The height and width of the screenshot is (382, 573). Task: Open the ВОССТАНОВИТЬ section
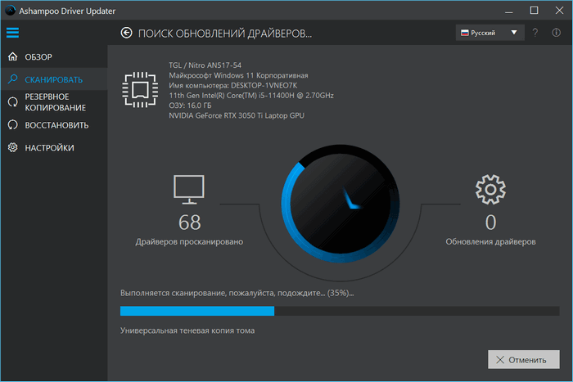click(54, 125)
